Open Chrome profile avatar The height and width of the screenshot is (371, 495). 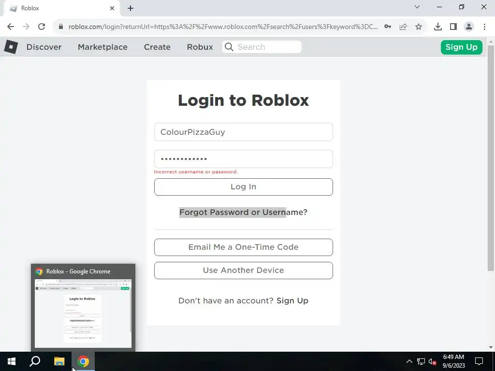point(469,27)
